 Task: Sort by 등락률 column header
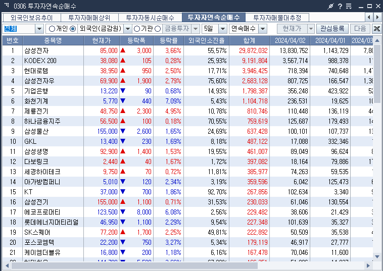tap(169, 40)
